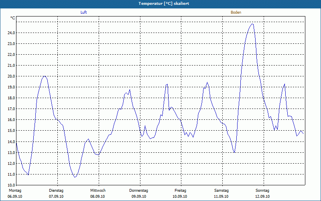Image resolution: width=321 pixels, height=201 pixels.
Task: Click the 'Freitag' day label
Action: (180, 191)
